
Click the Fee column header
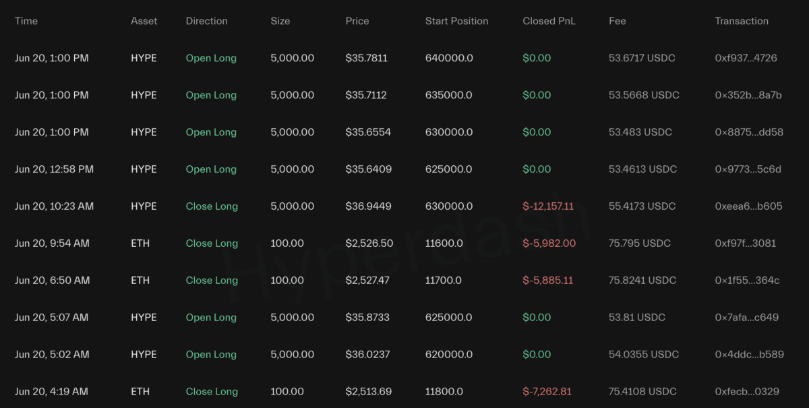pyautogui.click(x=617, y=21)
